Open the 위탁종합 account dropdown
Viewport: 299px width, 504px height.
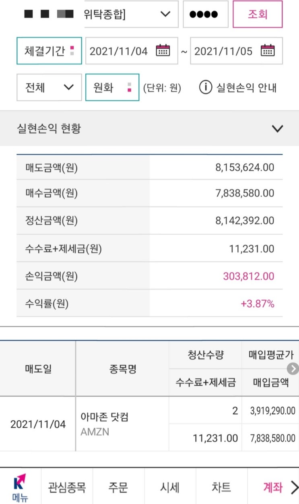[131, 14]
